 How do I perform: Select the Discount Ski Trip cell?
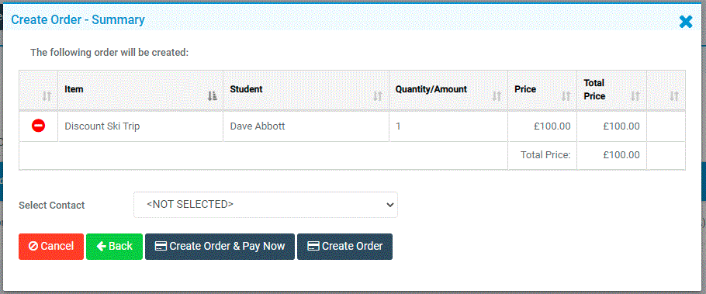140,126
